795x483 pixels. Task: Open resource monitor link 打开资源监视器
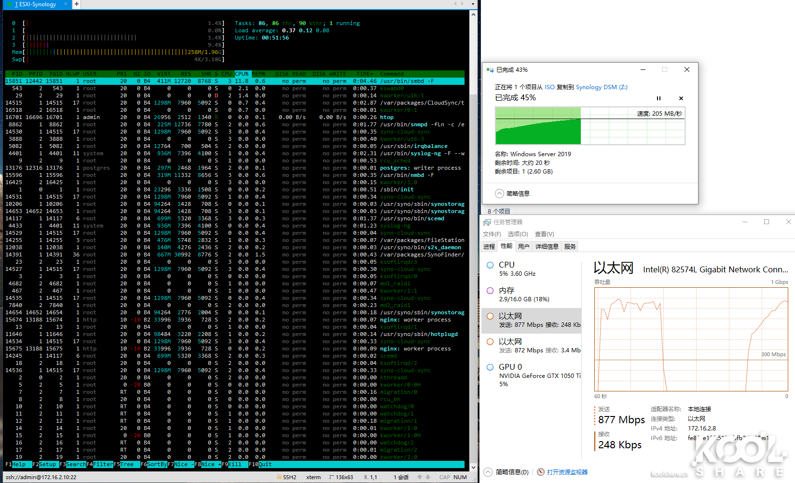567,472
